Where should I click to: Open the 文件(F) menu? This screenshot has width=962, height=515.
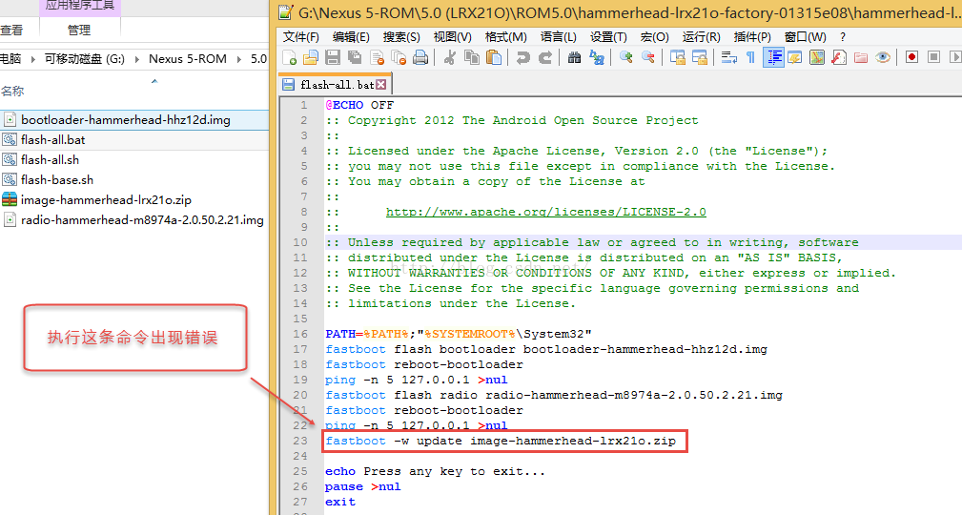[x=301, y=37]
